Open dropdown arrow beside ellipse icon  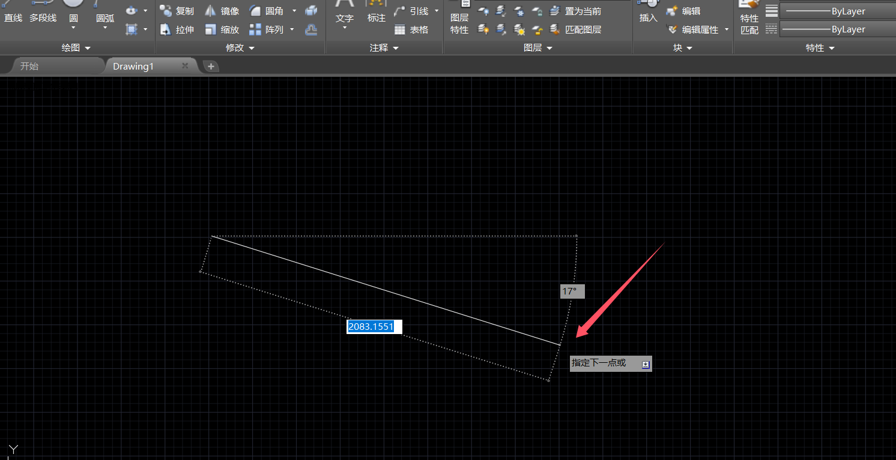[145, 11]
